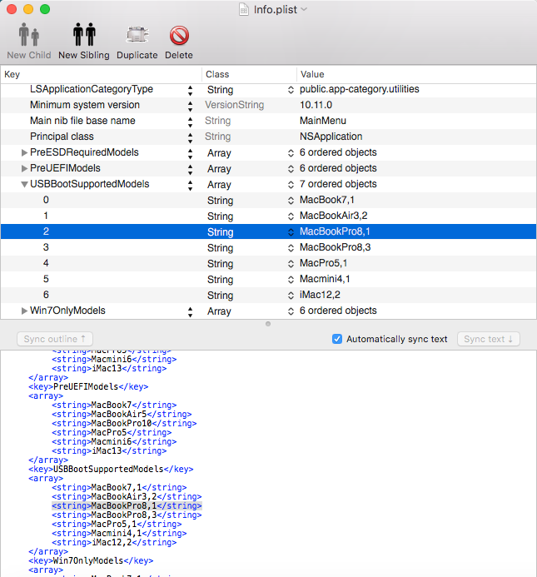Select value public.app-category.utilities
Image resolution: width=537 pixels, height=577 pixels.
(359, 89)
